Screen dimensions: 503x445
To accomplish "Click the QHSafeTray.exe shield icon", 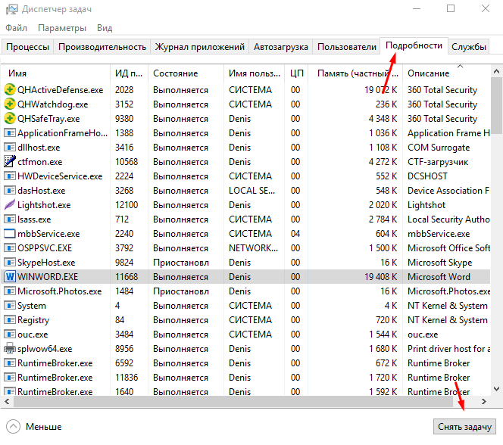I will coord(10,119).
